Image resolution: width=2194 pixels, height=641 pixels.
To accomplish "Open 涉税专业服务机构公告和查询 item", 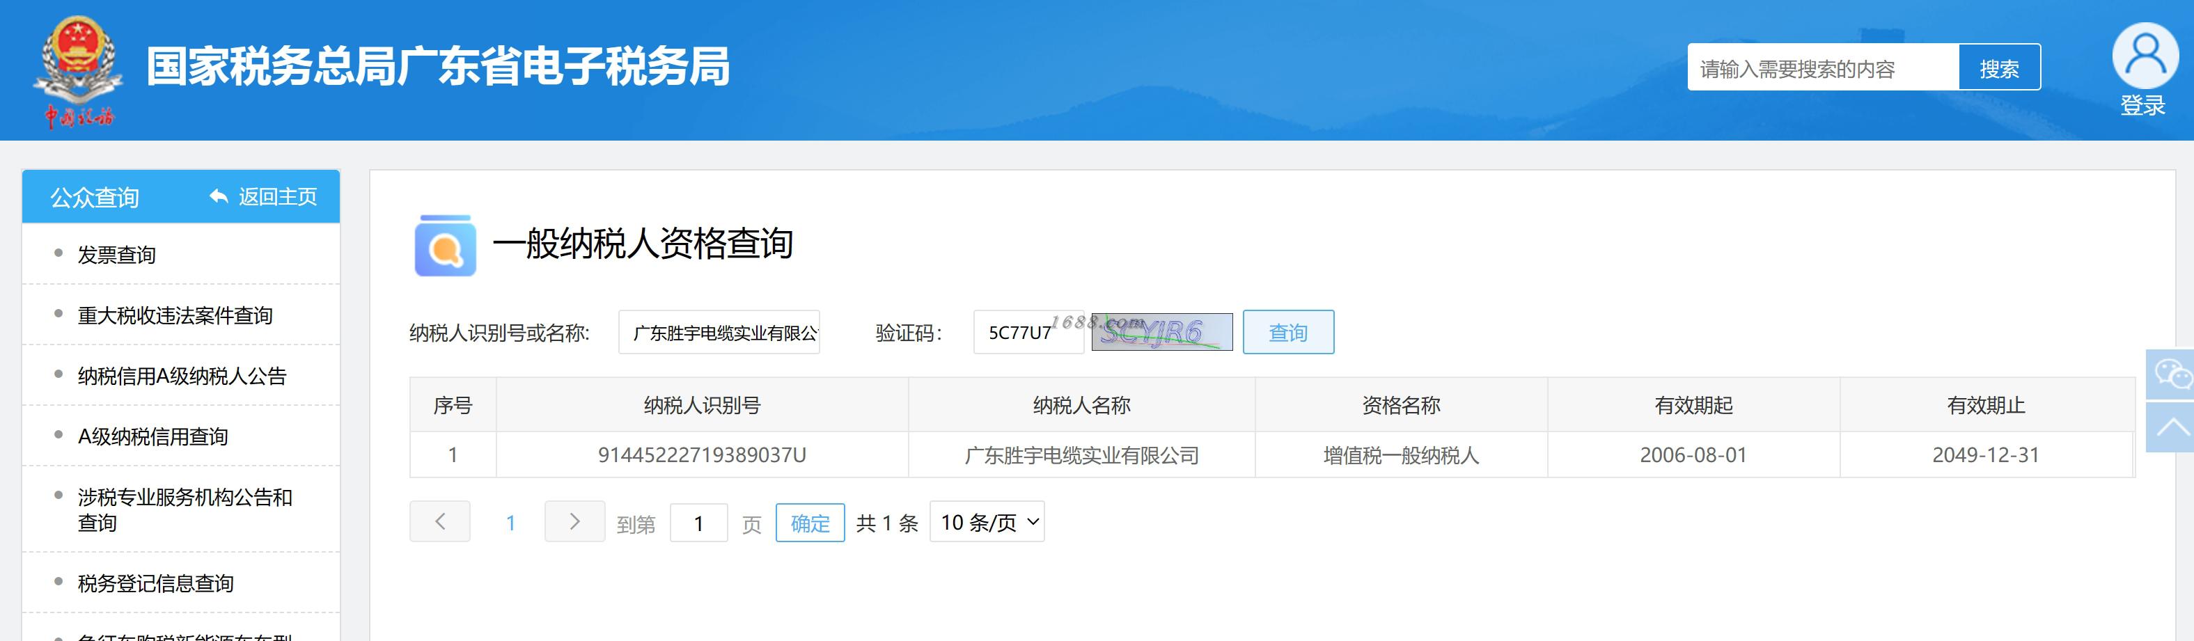I will [185, 509].
